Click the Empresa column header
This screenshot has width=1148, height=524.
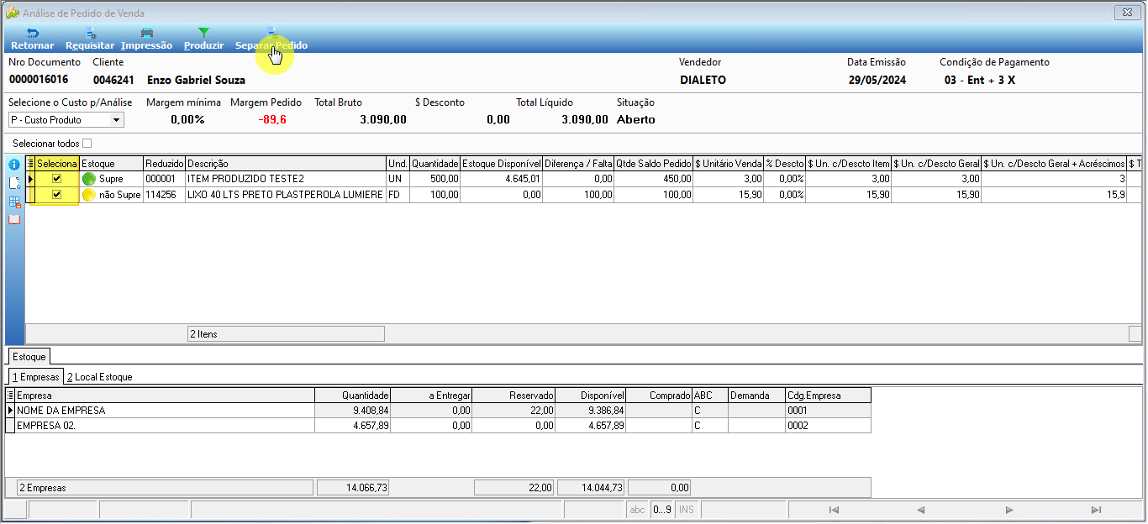165,396
